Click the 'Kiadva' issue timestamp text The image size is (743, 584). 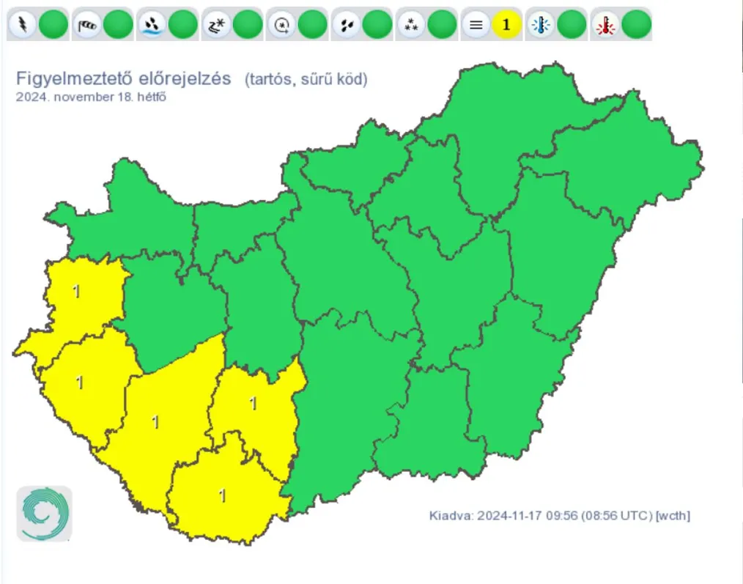559,516
